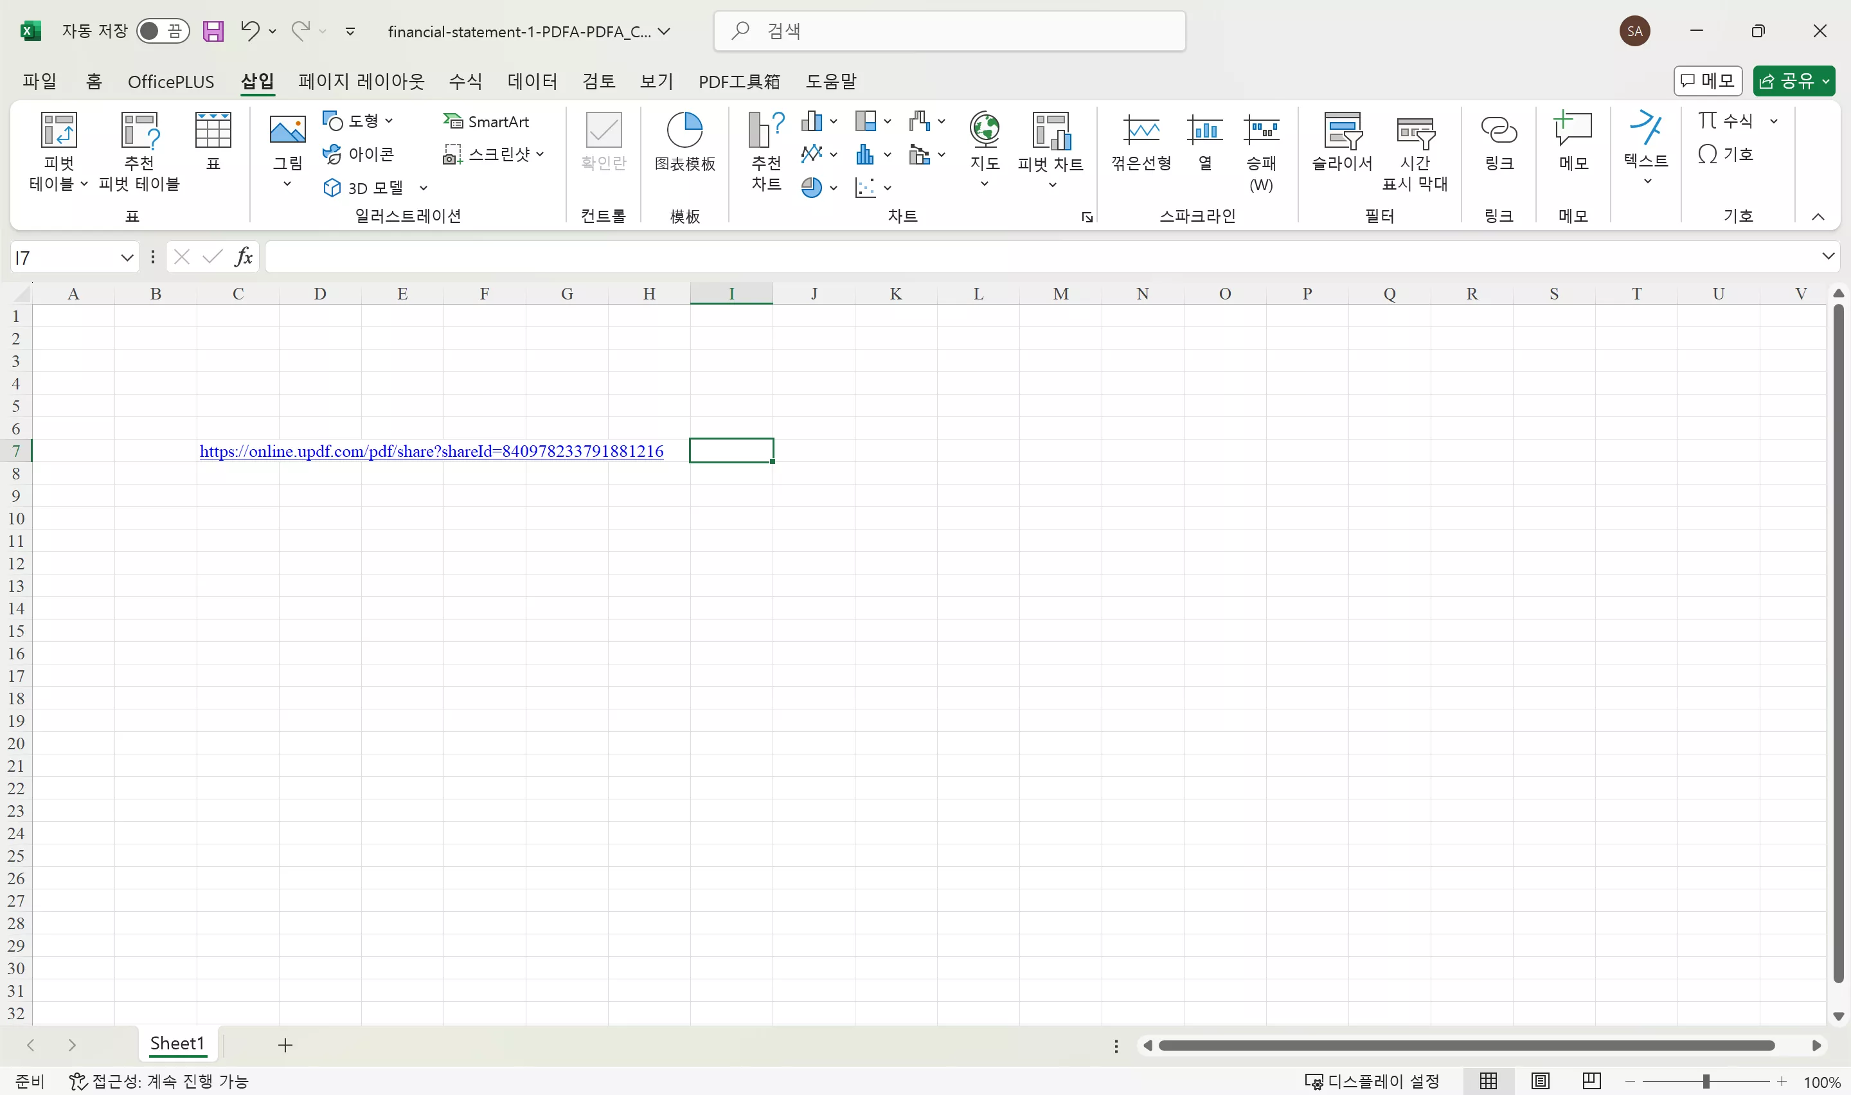The width and height of the screenshot is (1851, 1095).
Task: Click the Redo arrow icon
Action: click(x=300, y=31)
